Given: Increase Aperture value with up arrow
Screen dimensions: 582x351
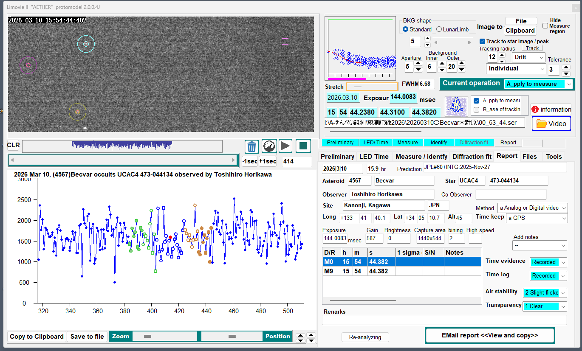Looking at the screenshot, I should [x=418, y=64].
